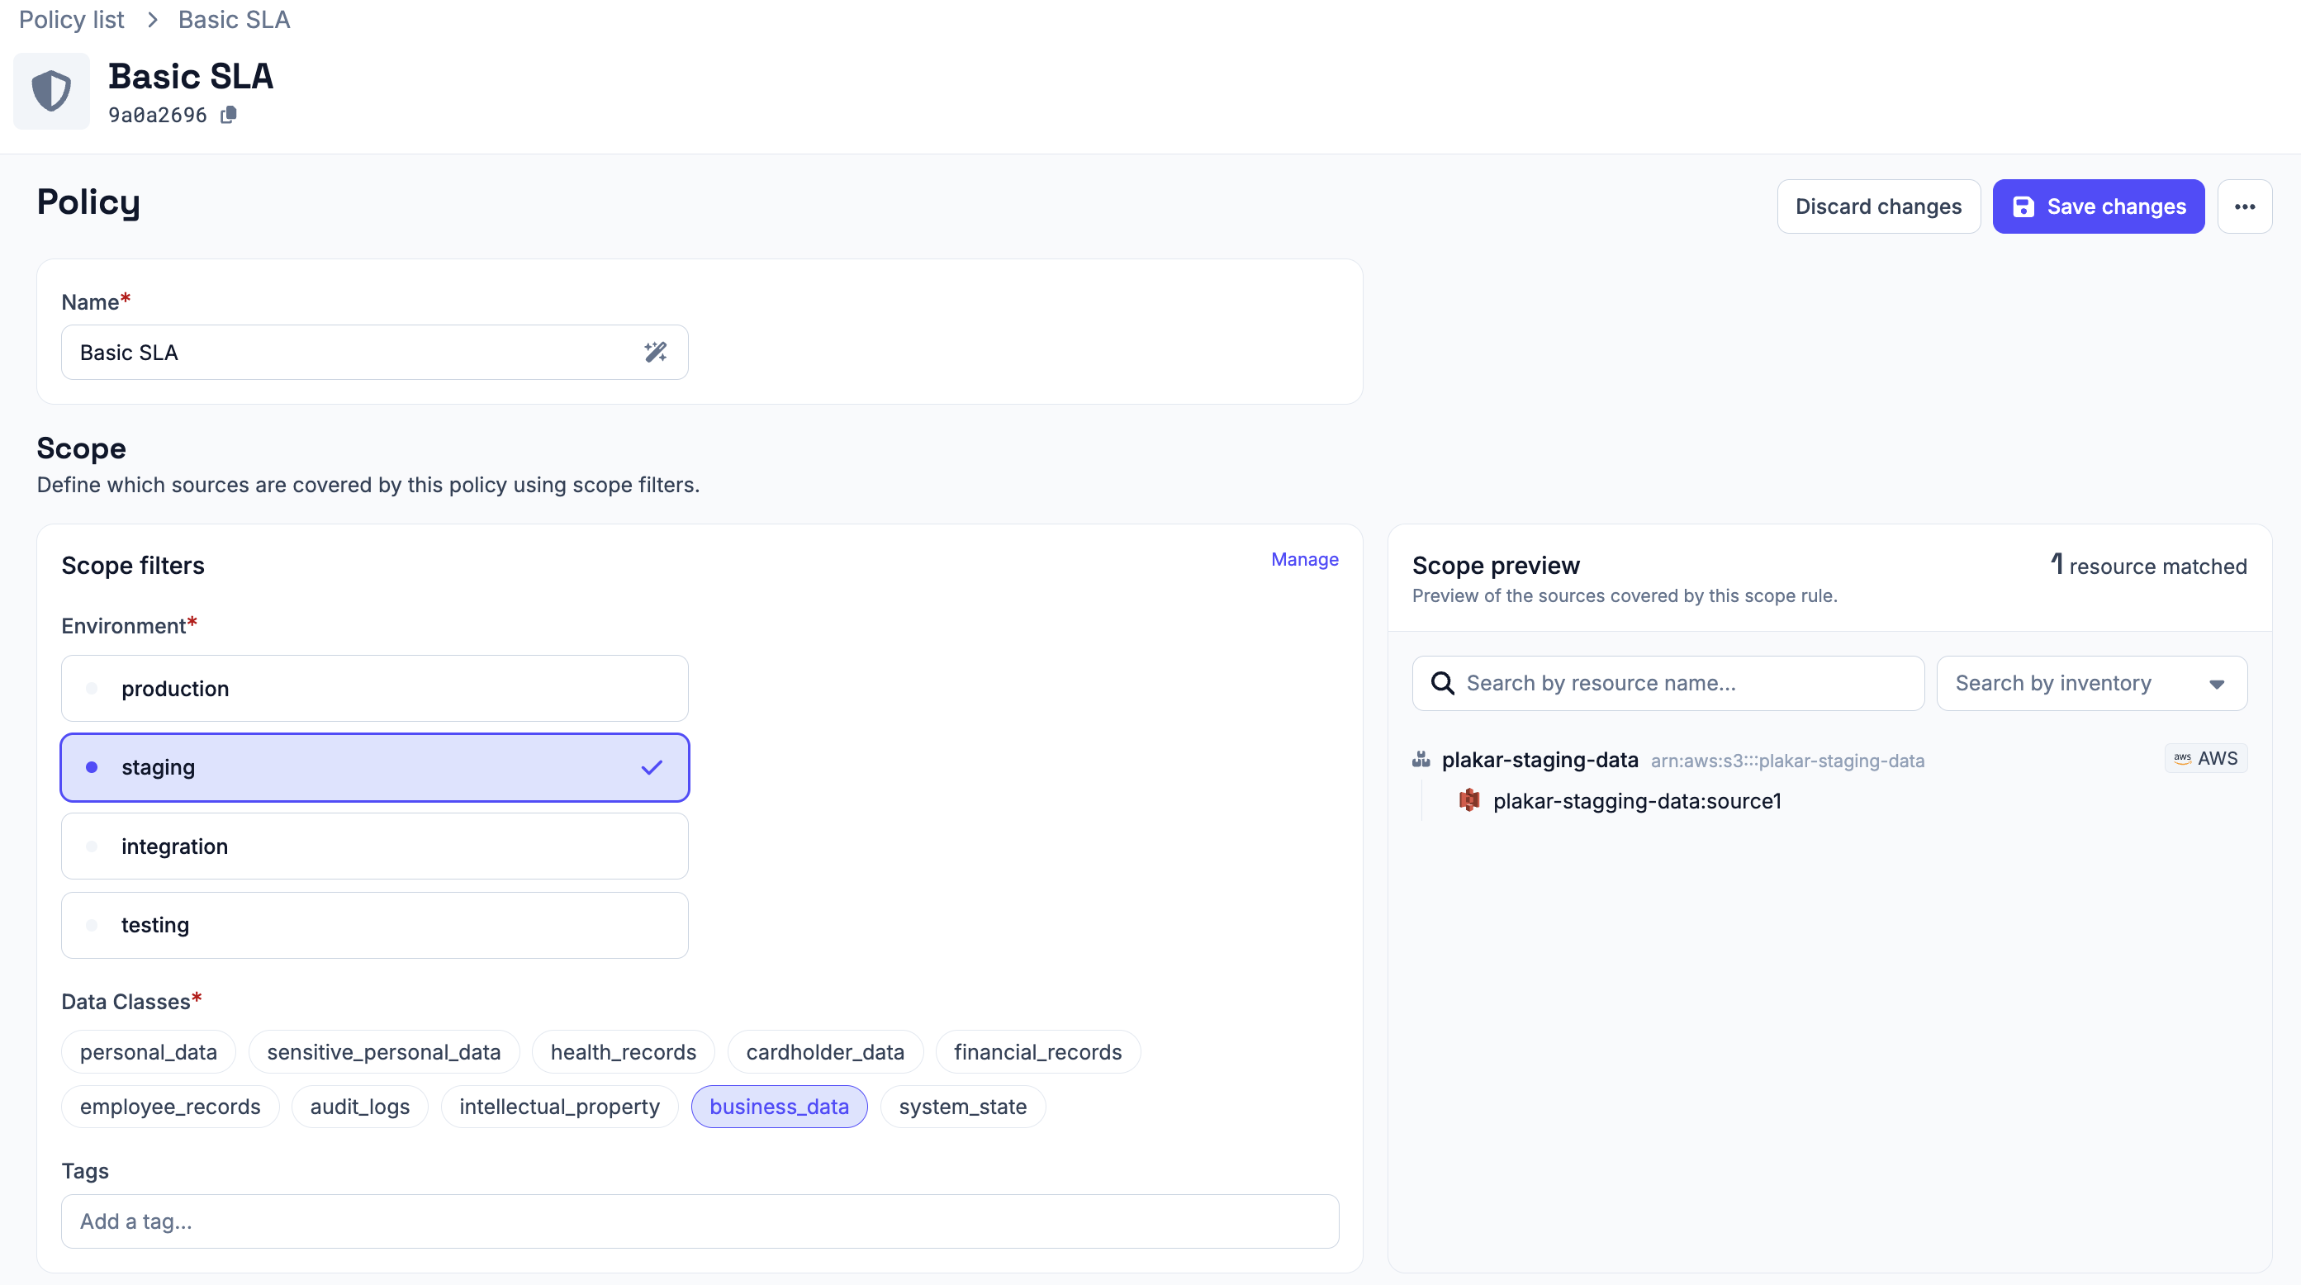Screen dimensions: 2301x1285
Task: Toggle the audit_logs data class
Action: tap(360, 1107)
